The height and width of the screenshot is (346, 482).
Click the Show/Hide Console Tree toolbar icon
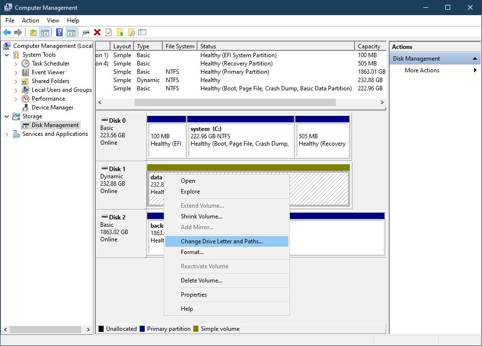[x=45, y=33]
